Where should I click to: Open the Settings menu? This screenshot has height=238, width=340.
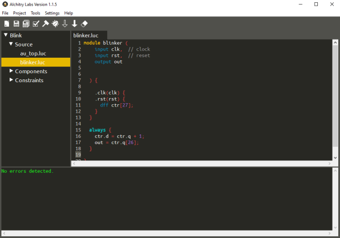point(52,13)
